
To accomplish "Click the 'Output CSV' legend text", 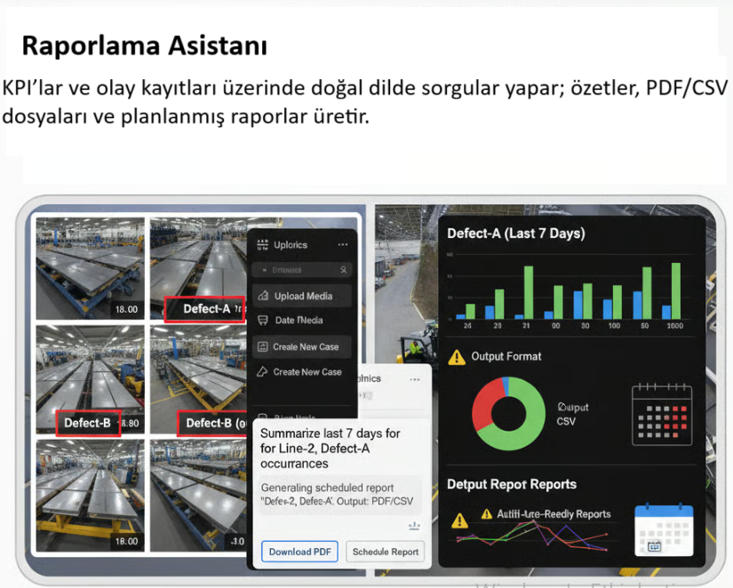I will (572, 414).
